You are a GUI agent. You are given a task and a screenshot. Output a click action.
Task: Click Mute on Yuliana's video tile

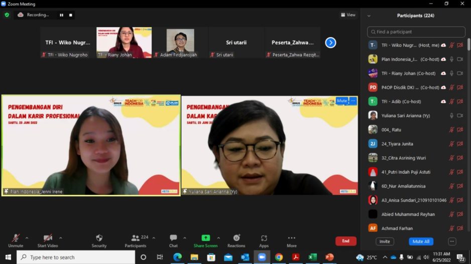tap(342, 101)
